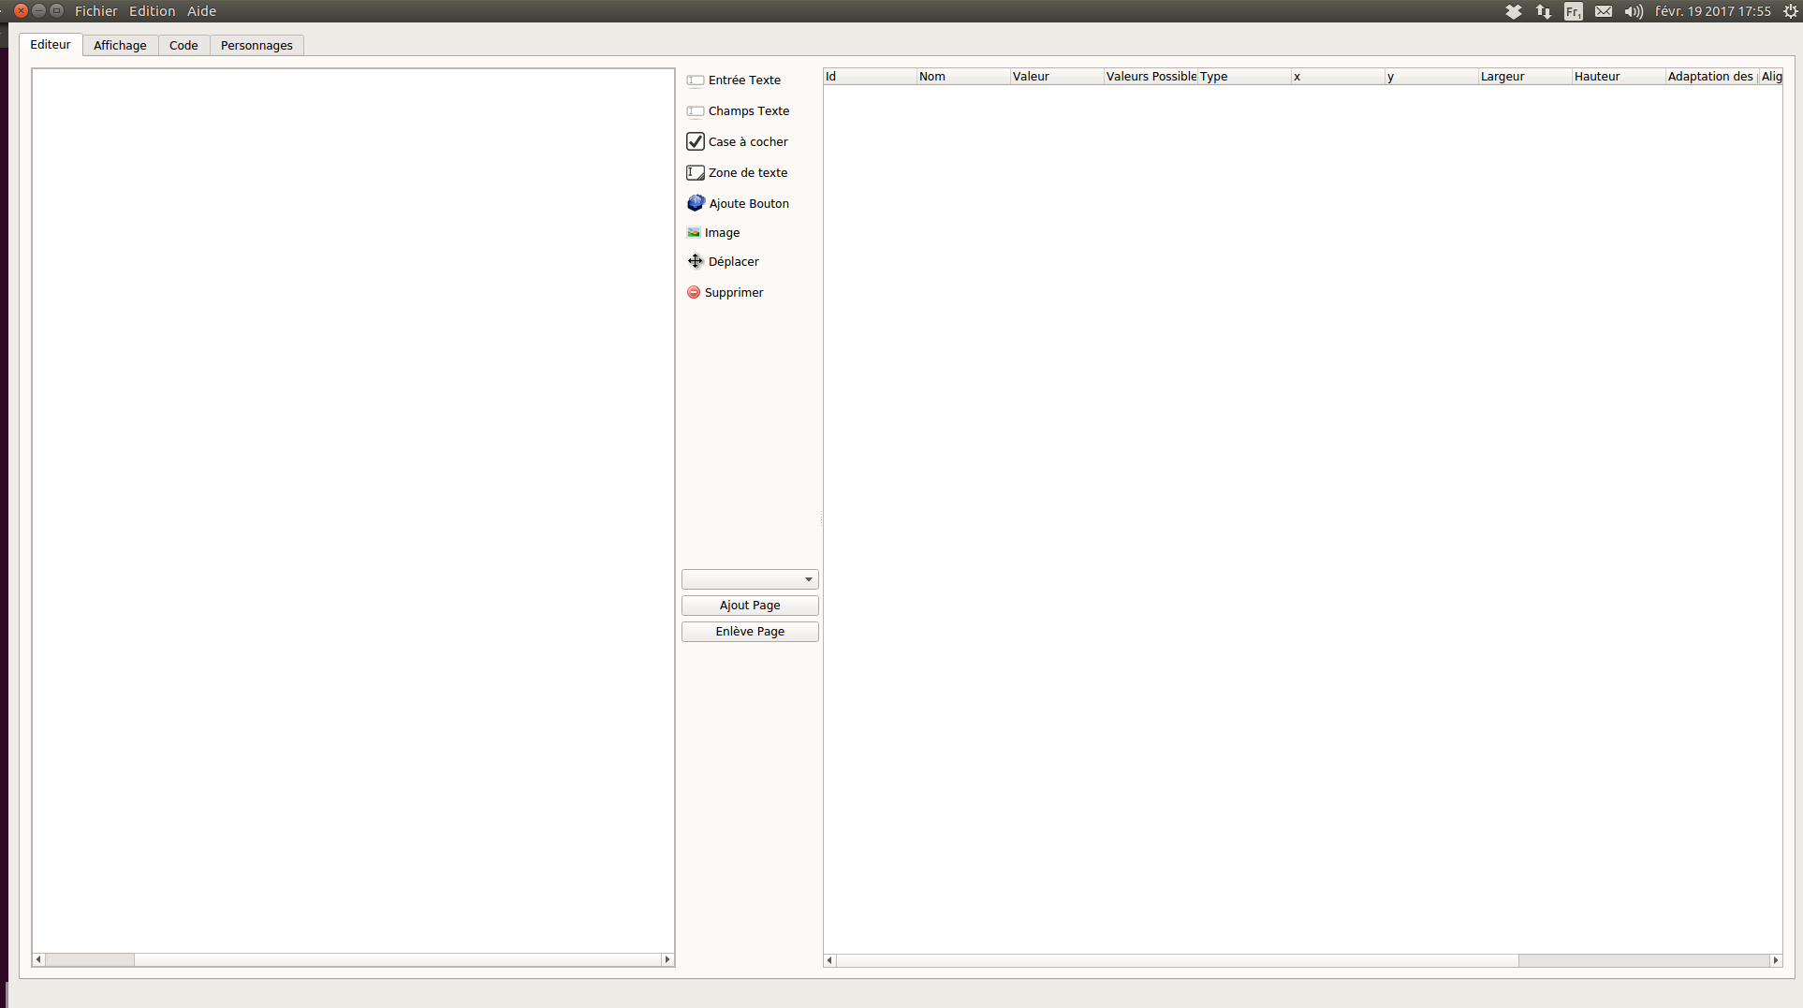The width and height of the screenshot is (1803, 1008).
Task: Open the mail envelope tray icon
Action: tap(1604, 11)
